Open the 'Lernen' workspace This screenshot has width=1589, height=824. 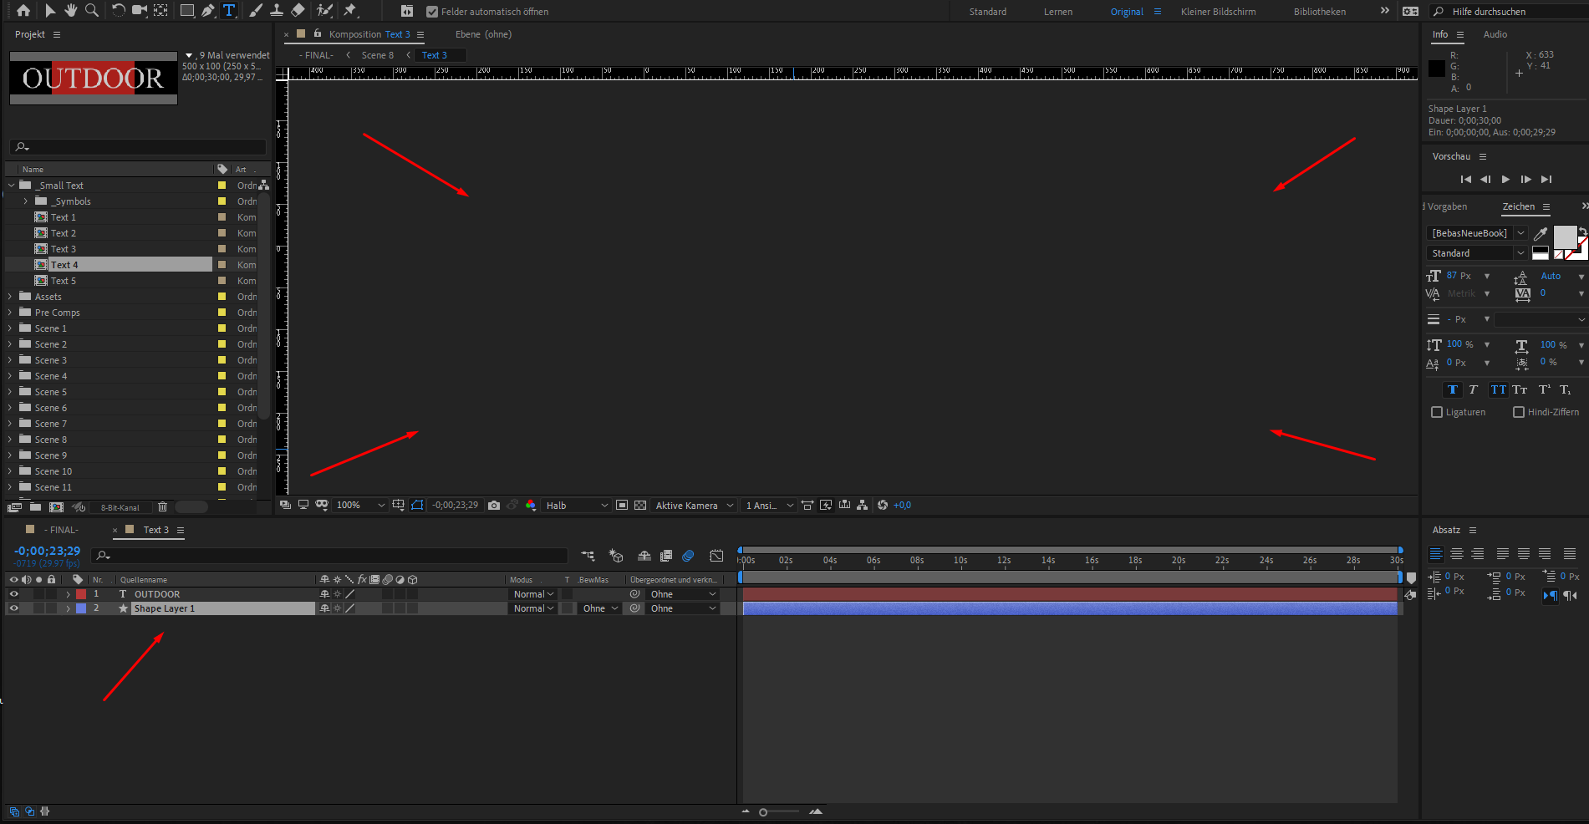click(x=1057, y=12)
